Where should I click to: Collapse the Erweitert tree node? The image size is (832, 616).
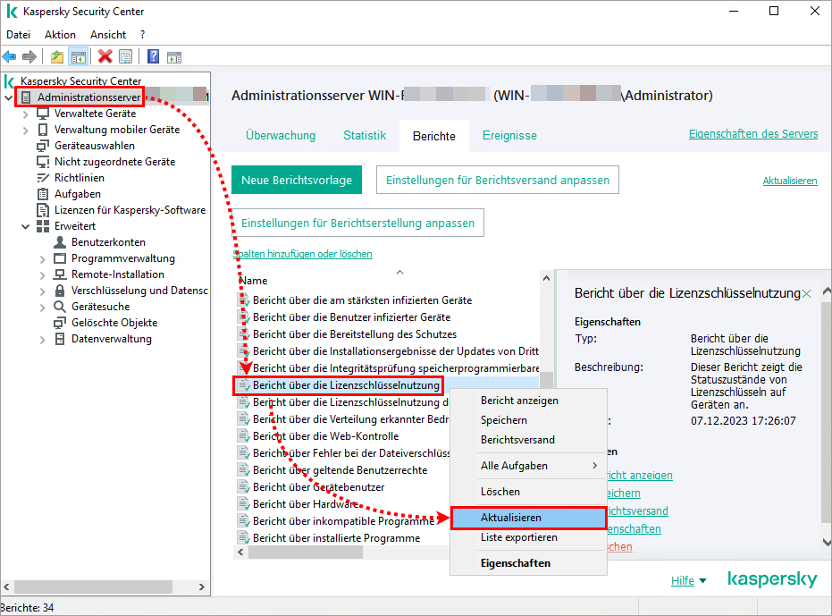coord(25,226)
